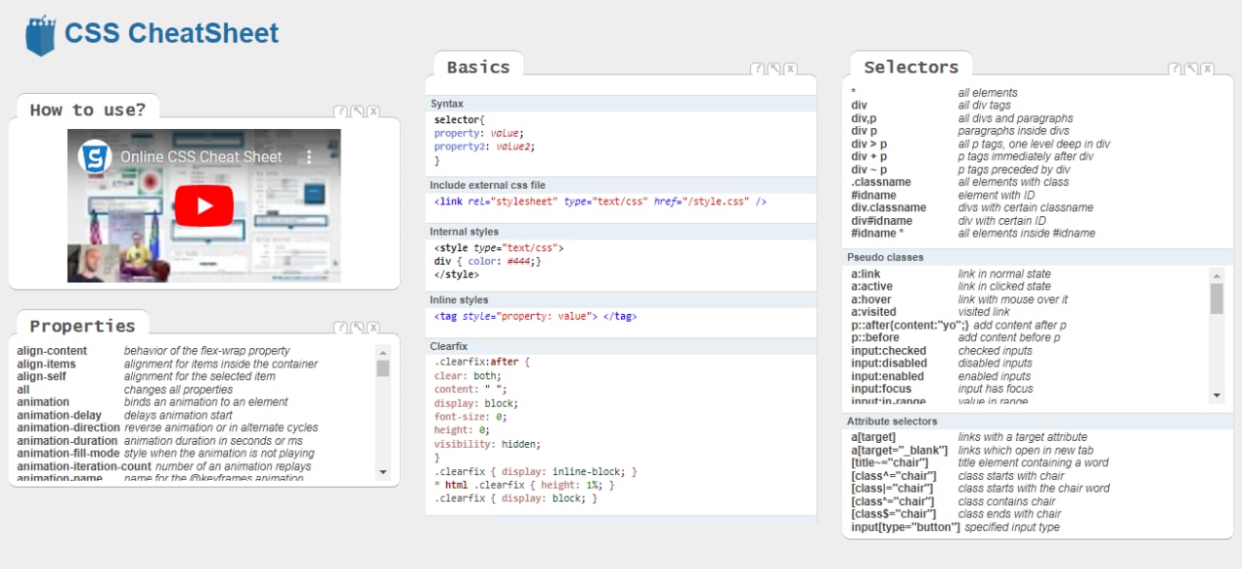Click the Properties list scroll-up arrow
Image resolution: width=1242 pixels, height=569 pixels.
click(x=383, y=352)
